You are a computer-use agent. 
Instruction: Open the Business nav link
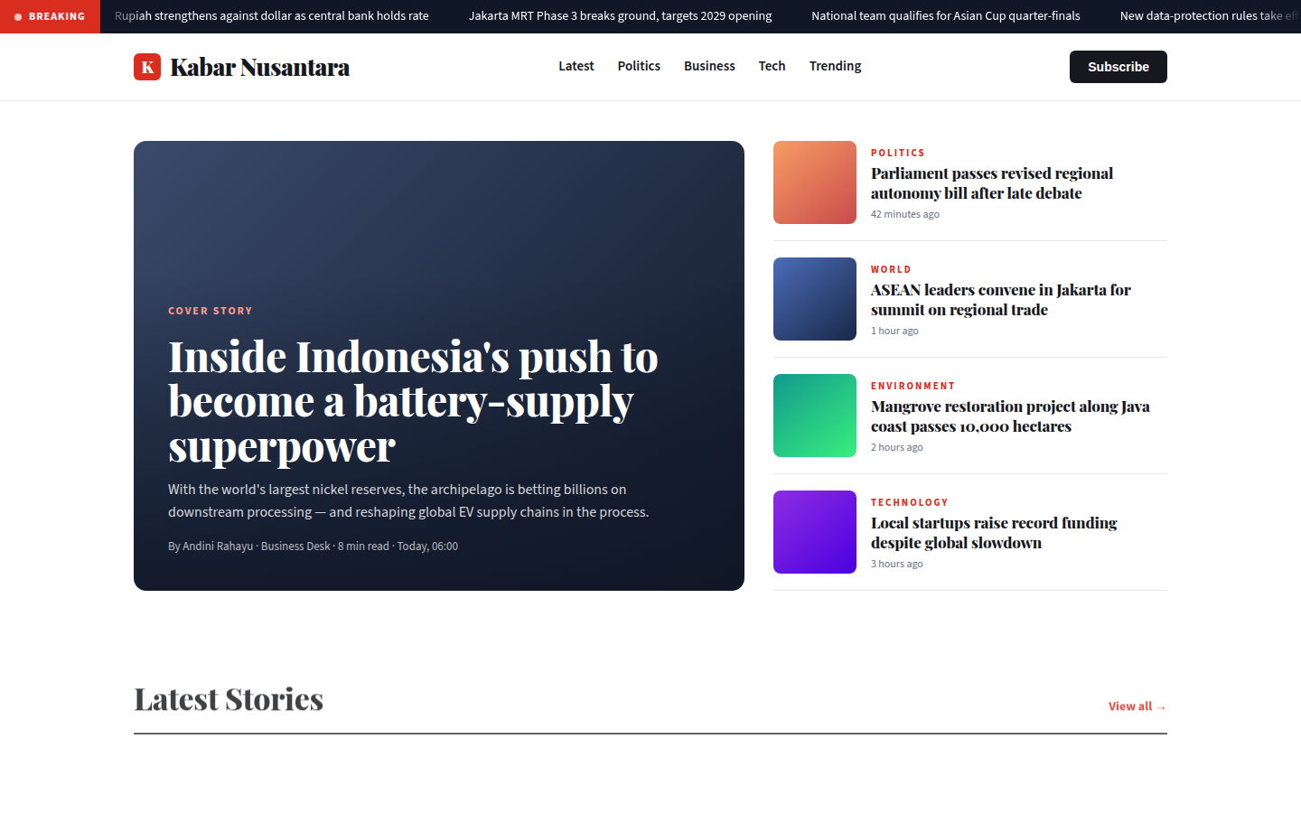pyautogui.click(x=709, y=66)
